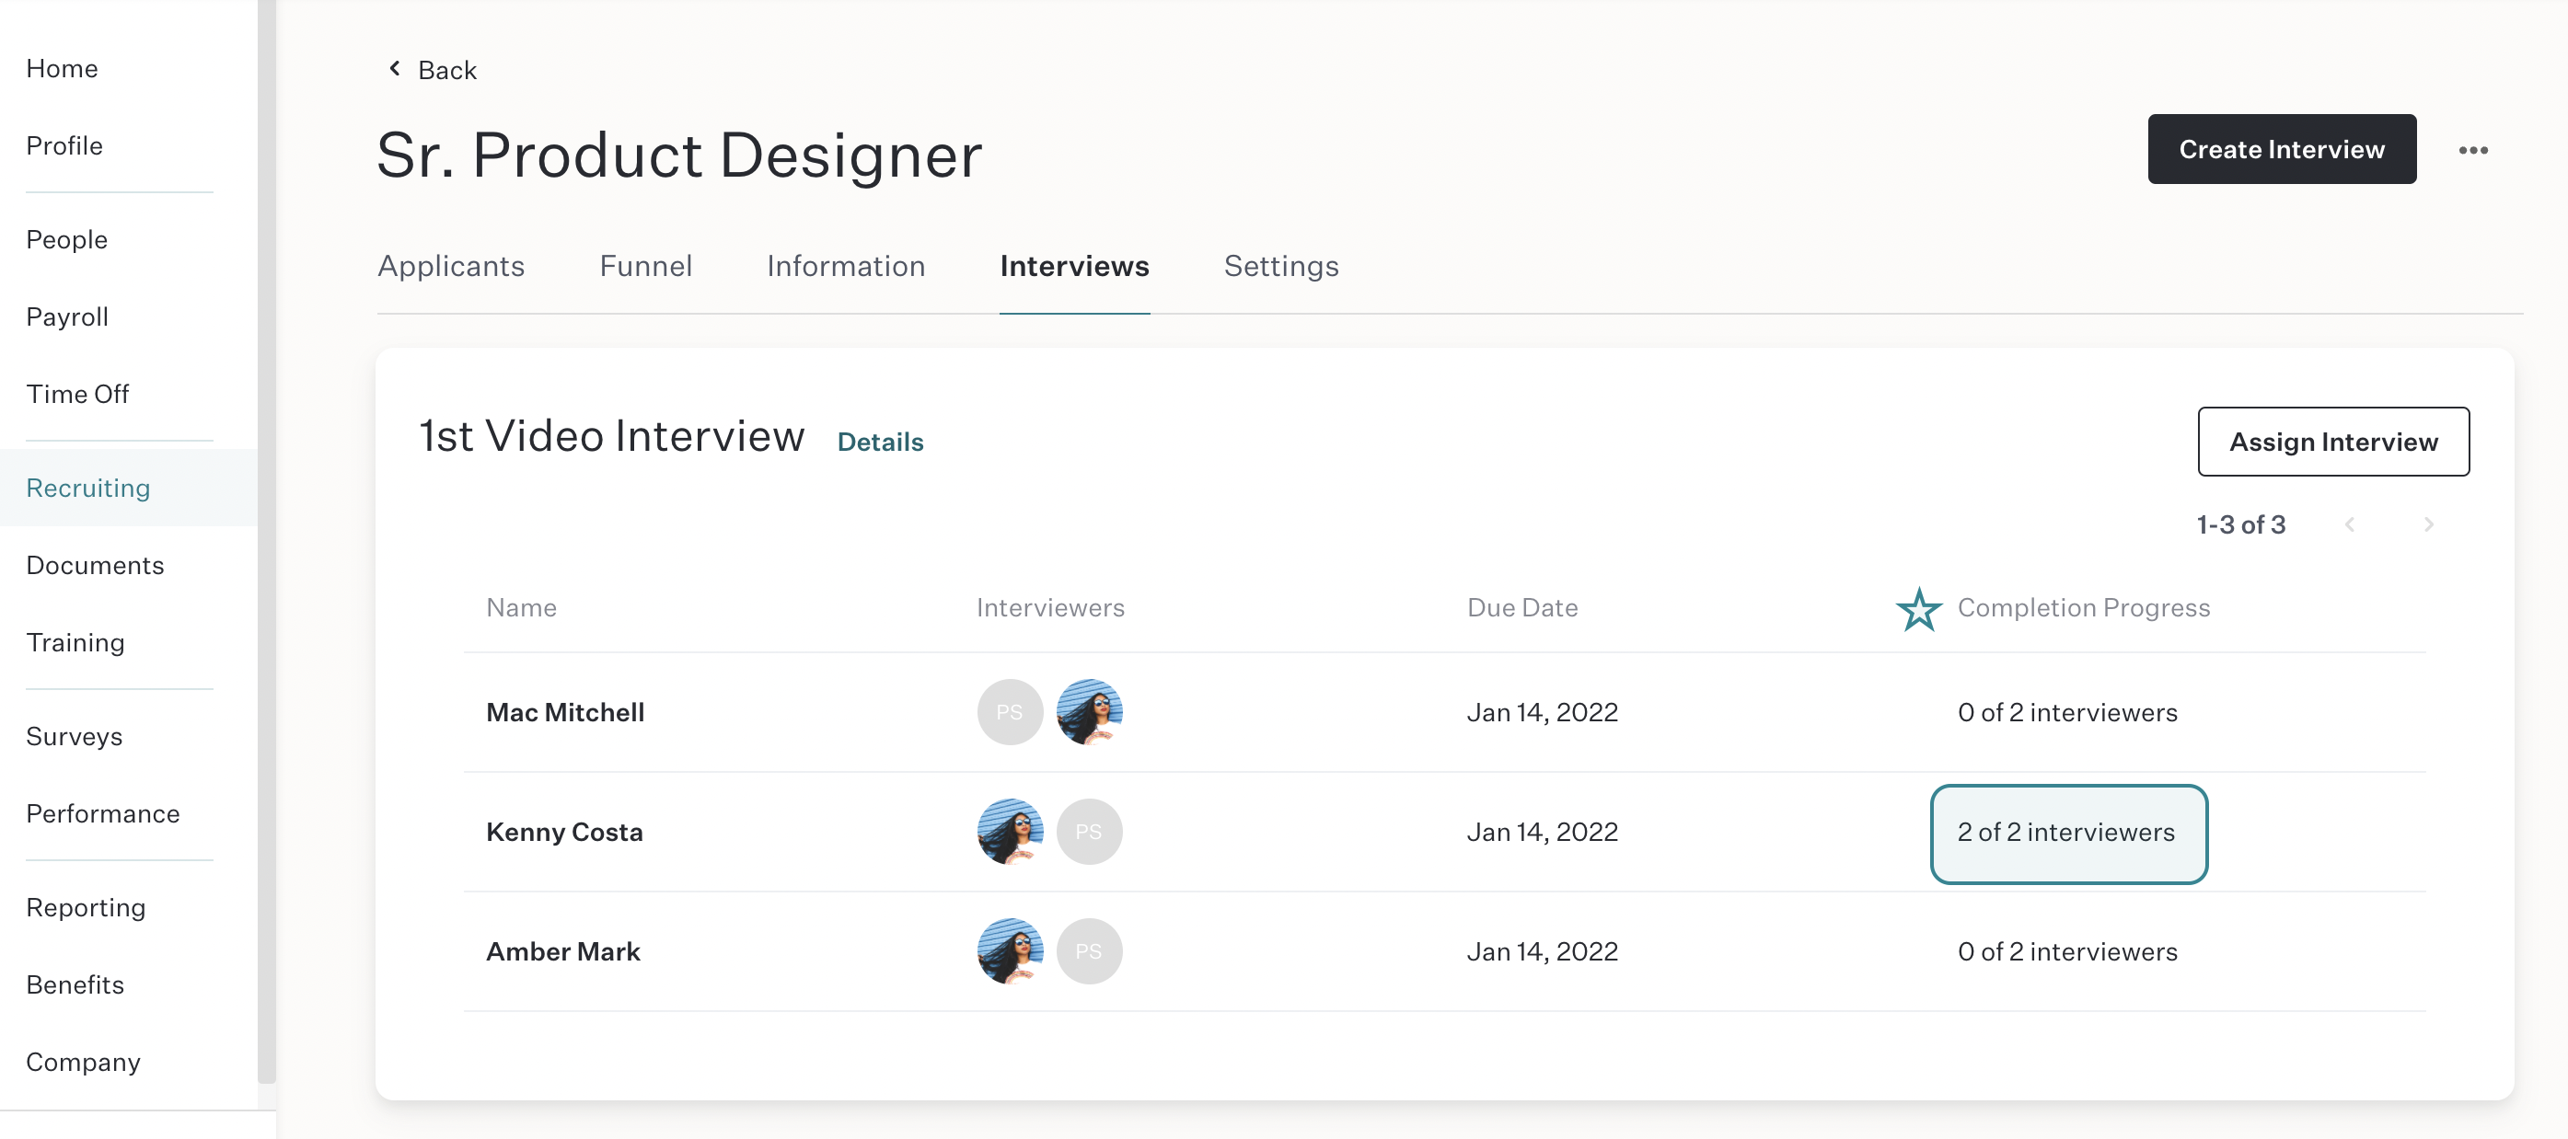This screenshot has width=2568, height=1139.
Task: Go to next page of interview results
Action: 2428,524
